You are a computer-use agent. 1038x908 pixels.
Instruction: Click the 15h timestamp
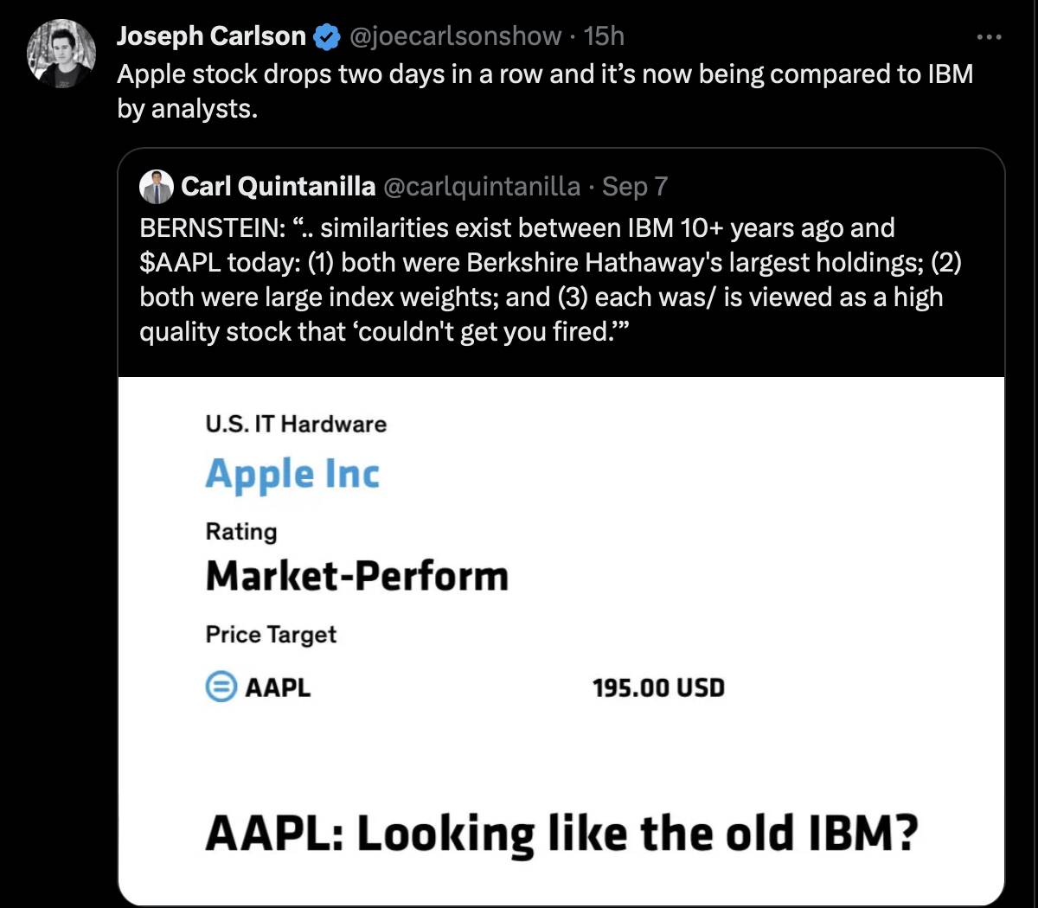click(x=604, y=36)
